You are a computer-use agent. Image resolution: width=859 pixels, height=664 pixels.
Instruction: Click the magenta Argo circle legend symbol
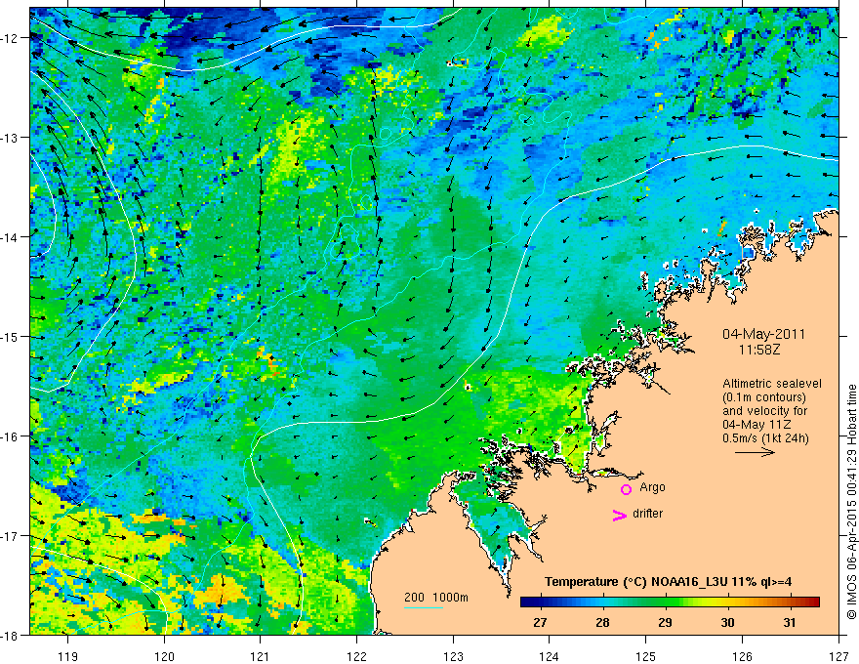click(x=626, y=489)
